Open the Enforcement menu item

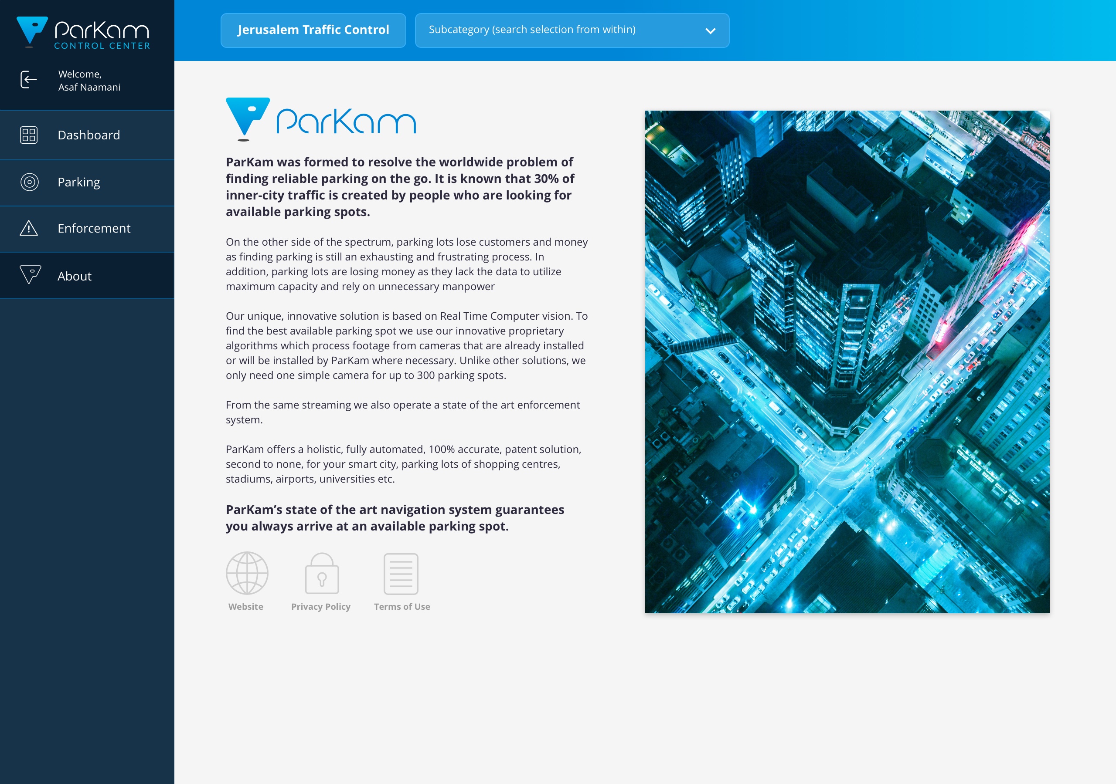pyautogui.click(x=87, y=229)
